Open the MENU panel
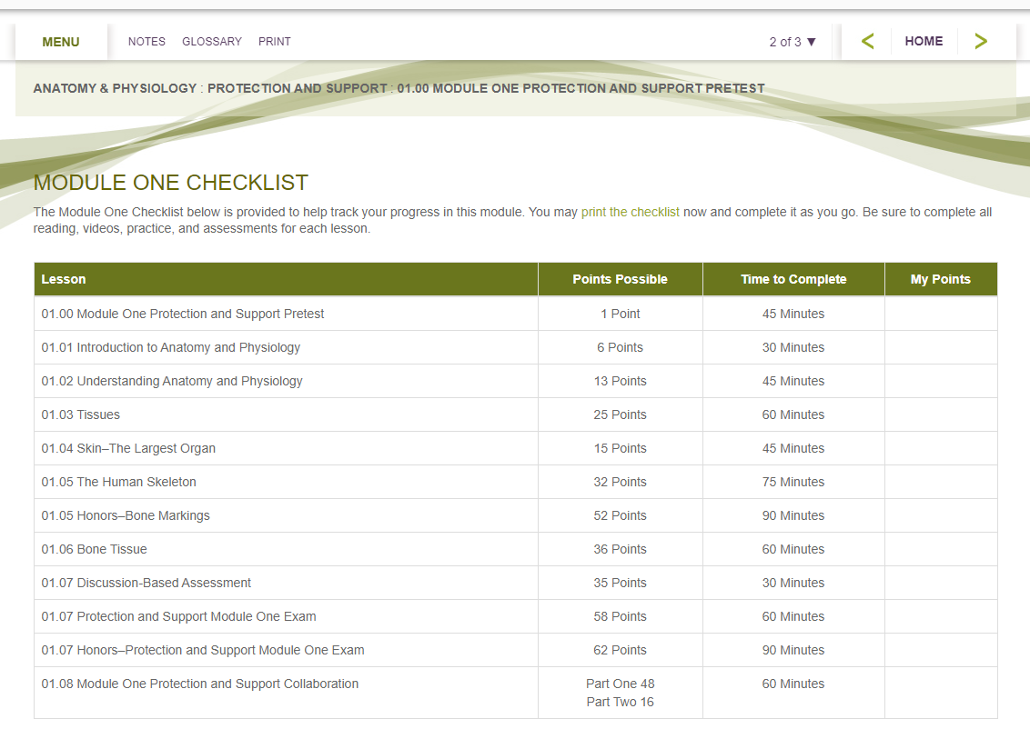Viewport: 1030px width, 749px height. (61, 42)
